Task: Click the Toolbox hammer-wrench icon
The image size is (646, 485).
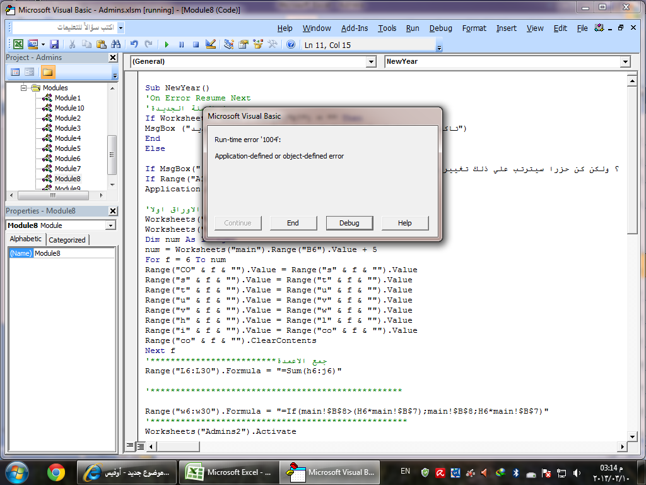Action: point(273,45)
